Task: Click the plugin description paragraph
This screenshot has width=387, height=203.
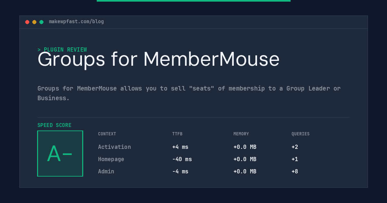Action: tap(189, 93)
